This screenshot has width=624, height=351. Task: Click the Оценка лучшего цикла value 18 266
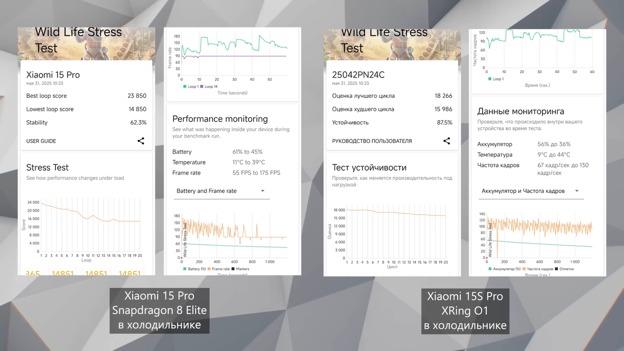click(443, 96)
